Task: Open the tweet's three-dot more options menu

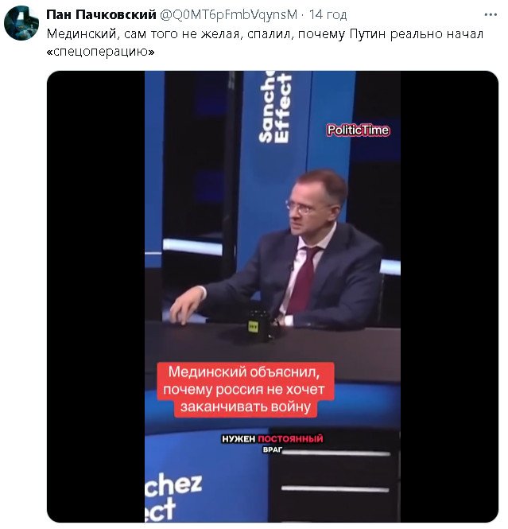Action: point(491,15)
